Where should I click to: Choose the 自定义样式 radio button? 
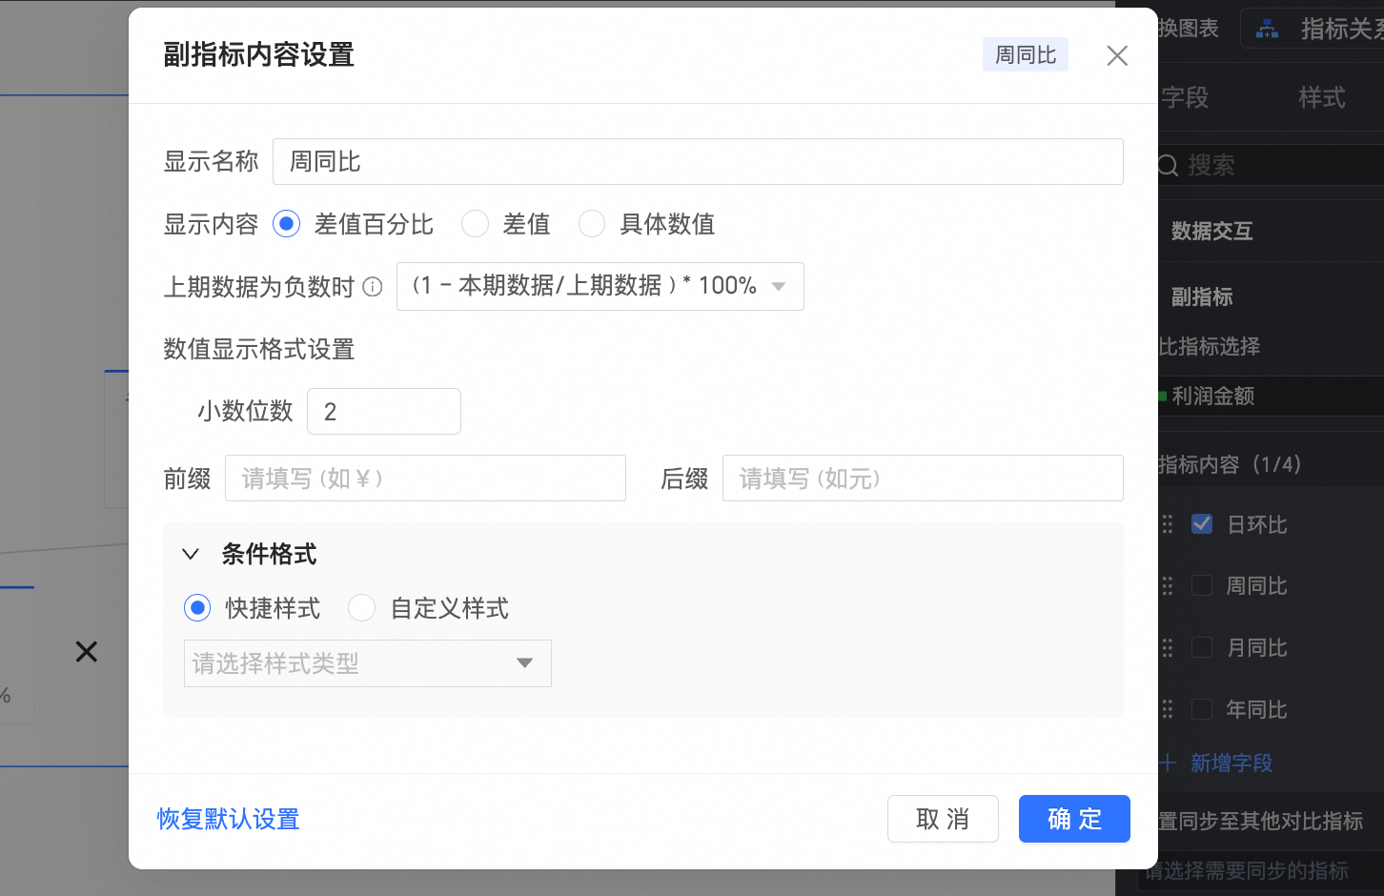click(361, 608)
